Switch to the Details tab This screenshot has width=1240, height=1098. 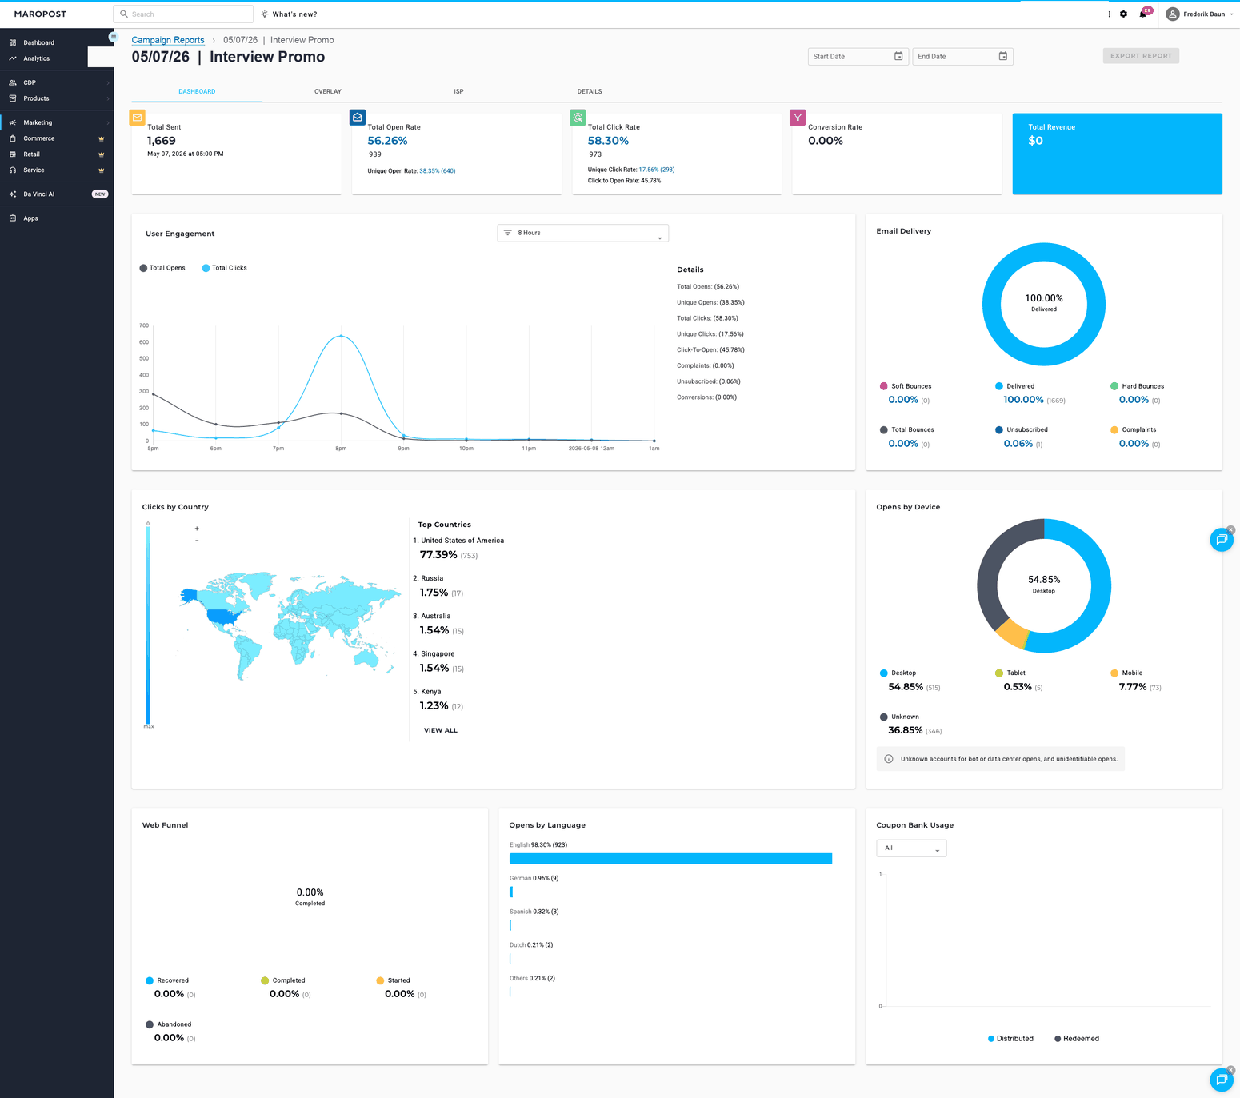coord(590,91)
